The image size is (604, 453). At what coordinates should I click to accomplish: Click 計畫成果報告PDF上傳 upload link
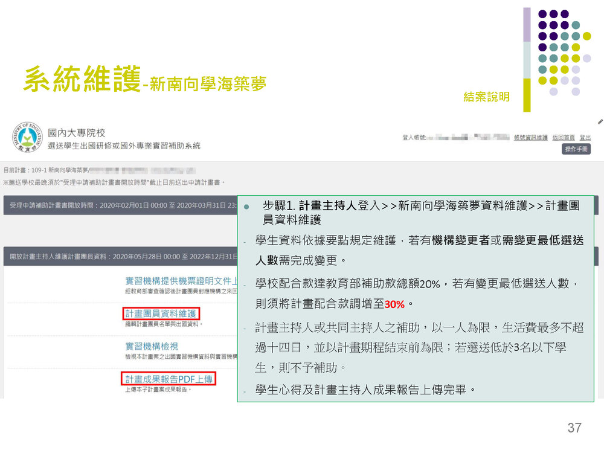pyautogui.click(x=169, y=379)
